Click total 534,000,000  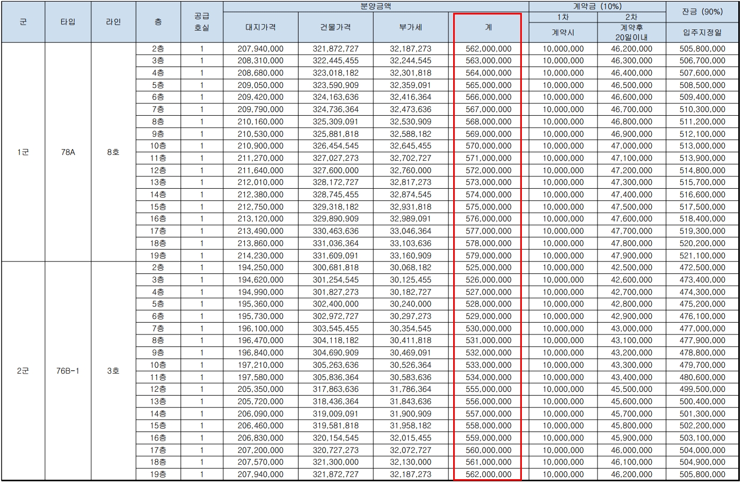[489, 377]
